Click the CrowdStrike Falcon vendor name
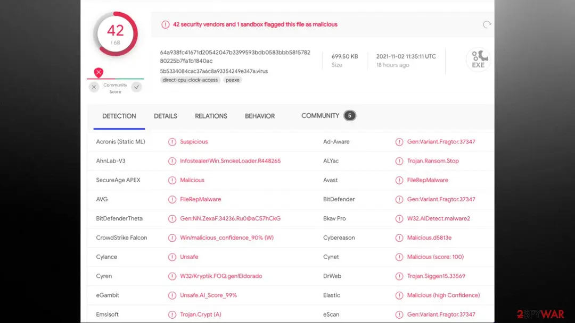Image resolution: width=575 pixels, height=323 pixels. 121,238
